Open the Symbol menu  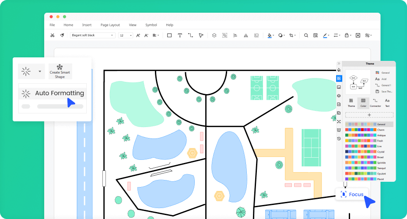(151, 25)
